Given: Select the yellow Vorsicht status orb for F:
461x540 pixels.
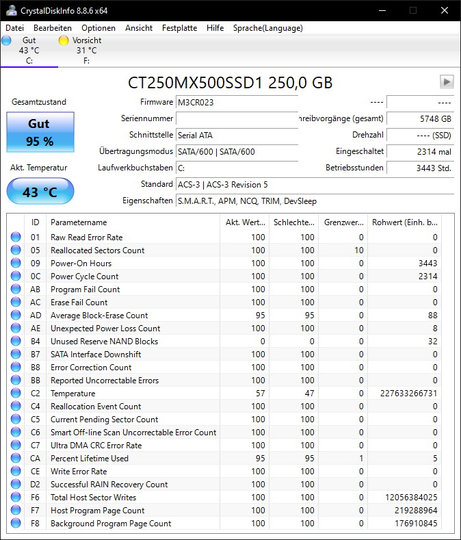Looking at the screenshot, I should tap(64, 40).
